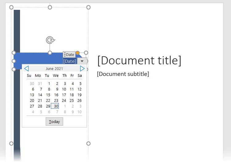The image size is (231, 162).
Task: Select greyed July 6 in last row
Action: coord(49,112)
